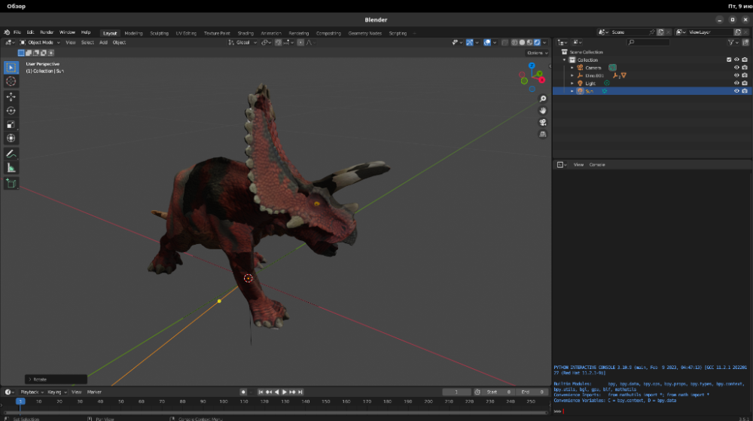Hide the Camera object in viewport

[736, 68]
